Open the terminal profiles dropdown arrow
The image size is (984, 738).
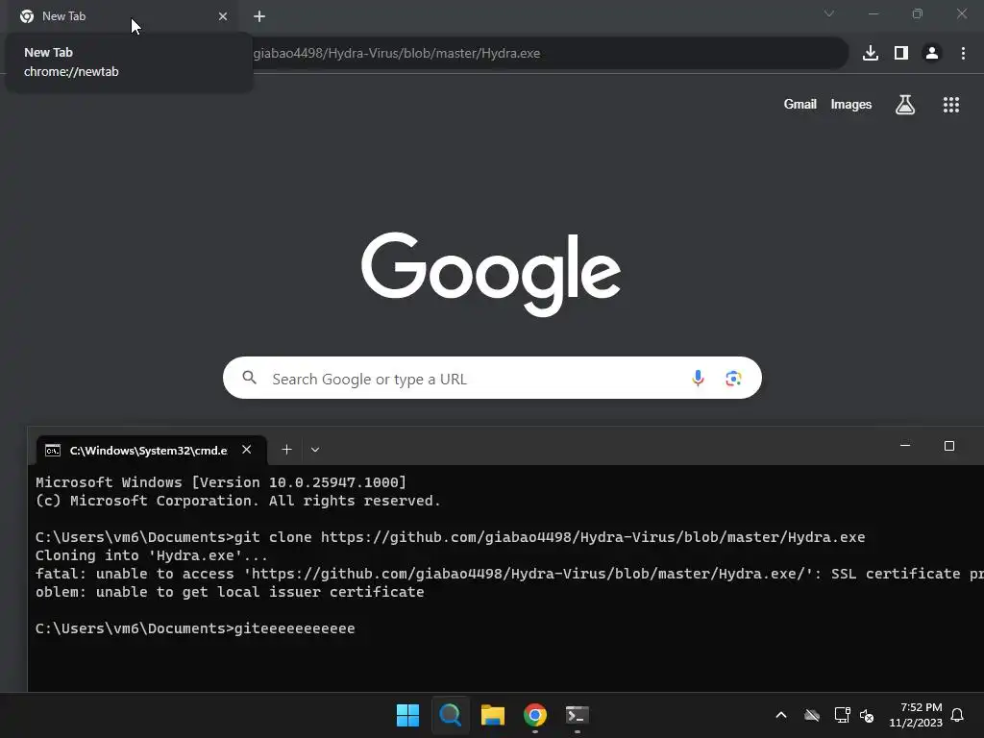(315, 450)
